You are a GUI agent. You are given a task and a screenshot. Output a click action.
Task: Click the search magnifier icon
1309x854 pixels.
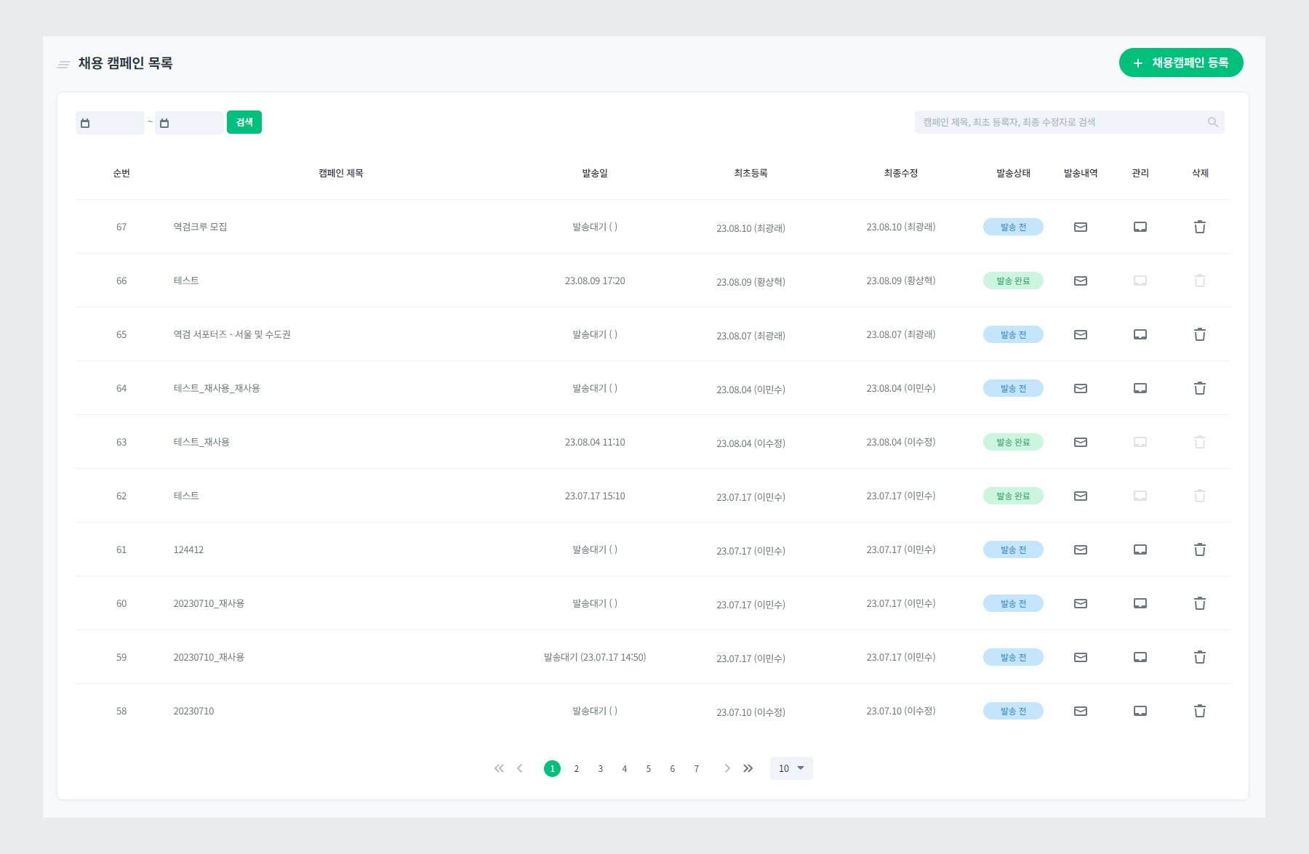coord(1212,122)
